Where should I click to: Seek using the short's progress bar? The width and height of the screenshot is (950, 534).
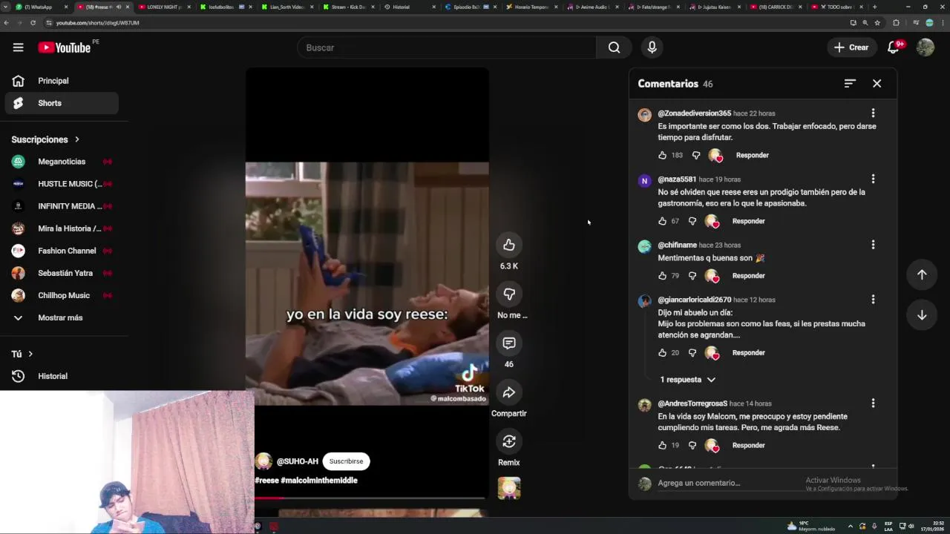371,498
